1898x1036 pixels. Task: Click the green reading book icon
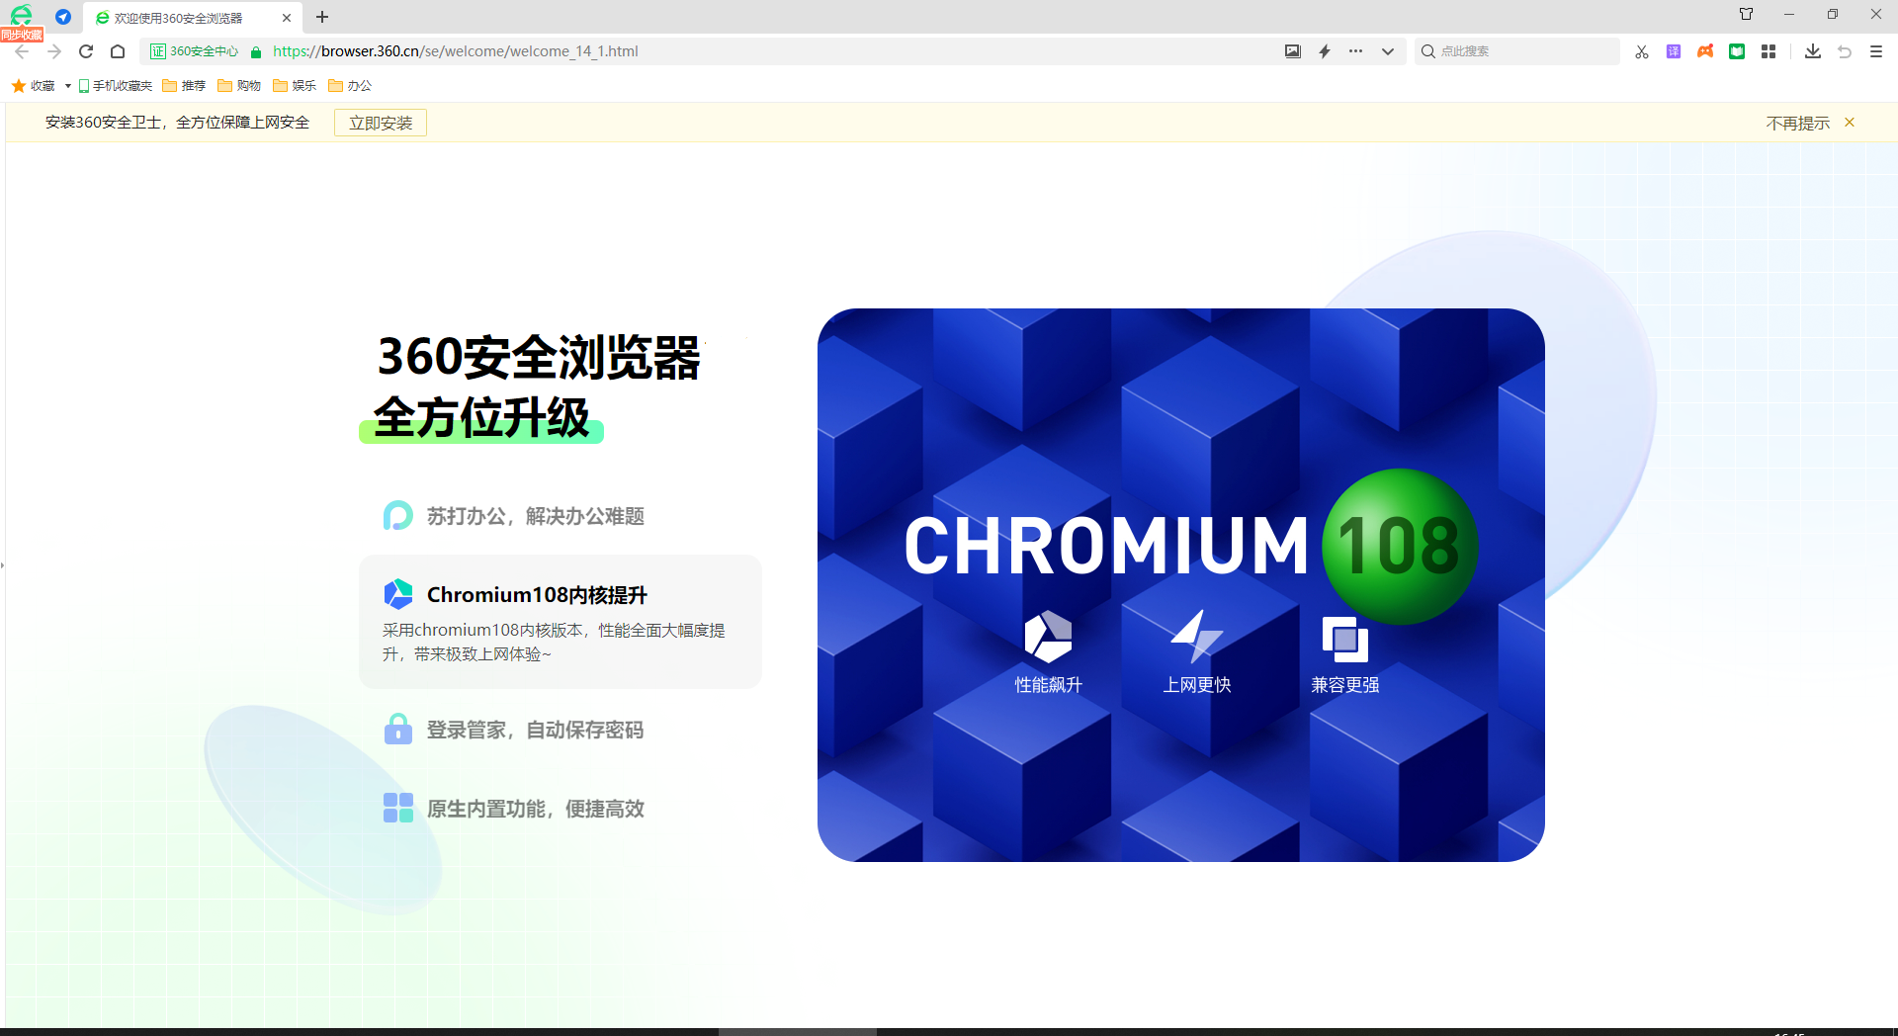1737,51
